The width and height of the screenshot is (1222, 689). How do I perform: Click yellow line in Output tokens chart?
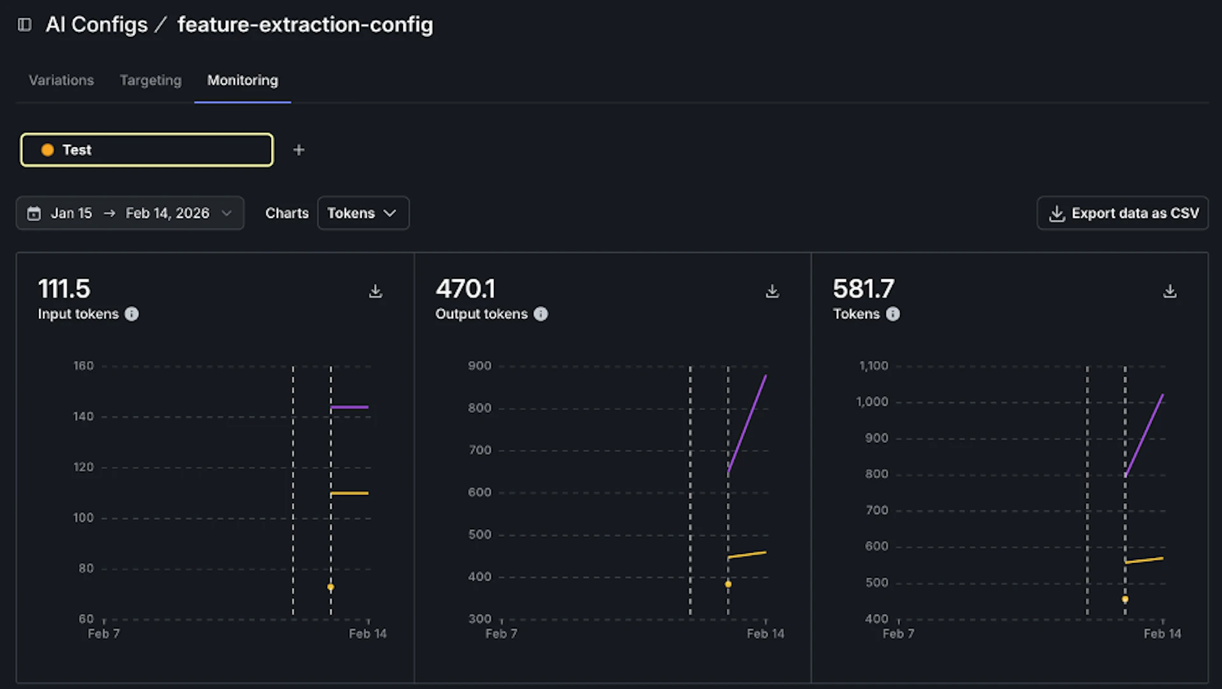(x=747, y=555)
